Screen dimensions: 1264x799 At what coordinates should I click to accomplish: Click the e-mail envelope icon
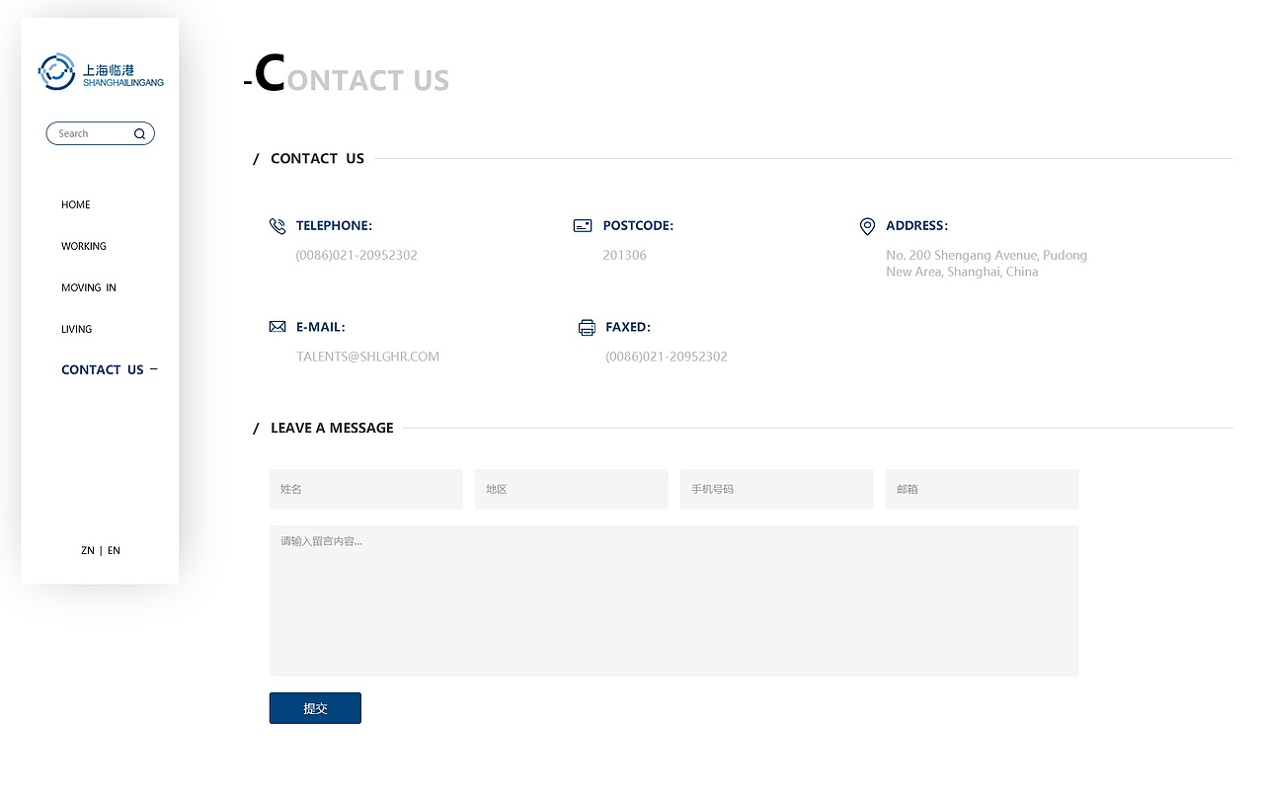[277, 327]
